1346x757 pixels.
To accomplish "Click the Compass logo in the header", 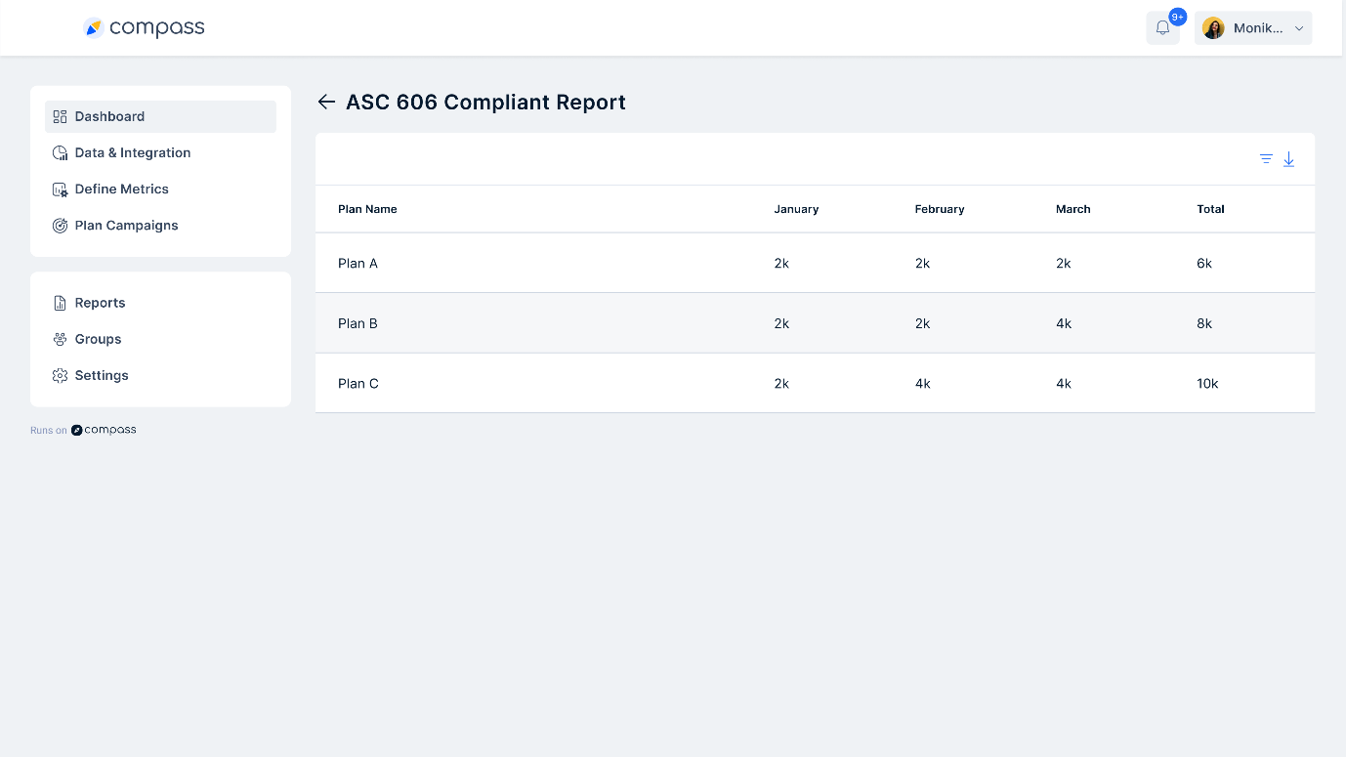I will pos(144,27).
